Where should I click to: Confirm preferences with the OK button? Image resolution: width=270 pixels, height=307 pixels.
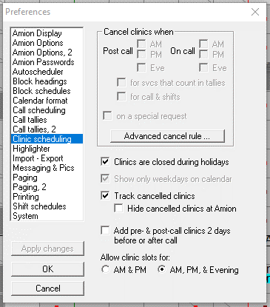click(47, 269)
